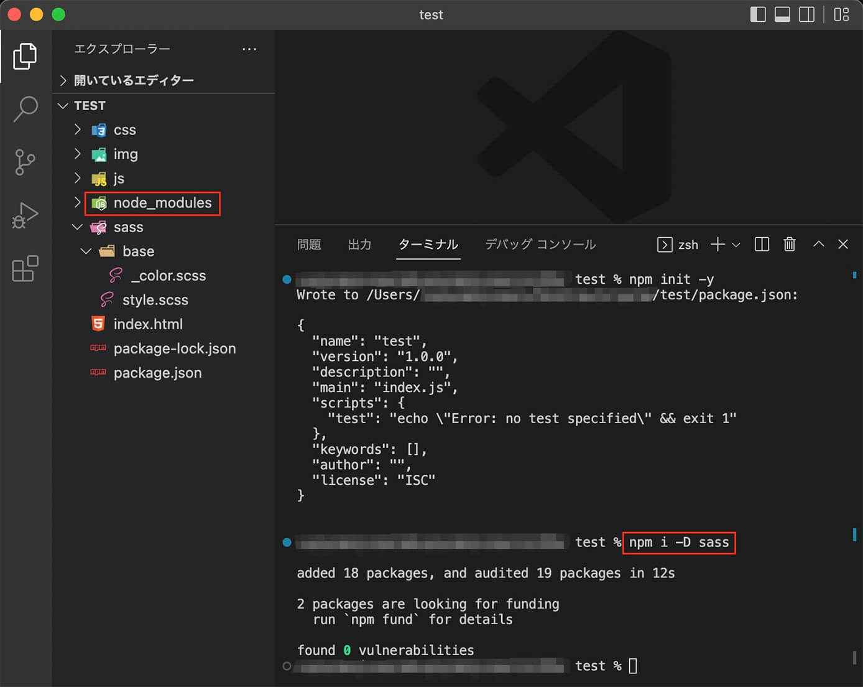Open the new terminal launch profile dropdown

pyautogui.click(x=736, y=245)
